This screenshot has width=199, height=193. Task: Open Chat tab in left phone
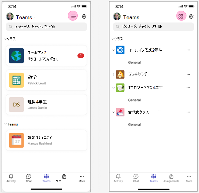[x=29, y=178]
